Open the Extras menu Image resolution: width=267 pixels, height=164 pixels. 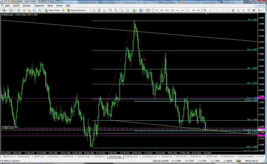pos(50,6)
